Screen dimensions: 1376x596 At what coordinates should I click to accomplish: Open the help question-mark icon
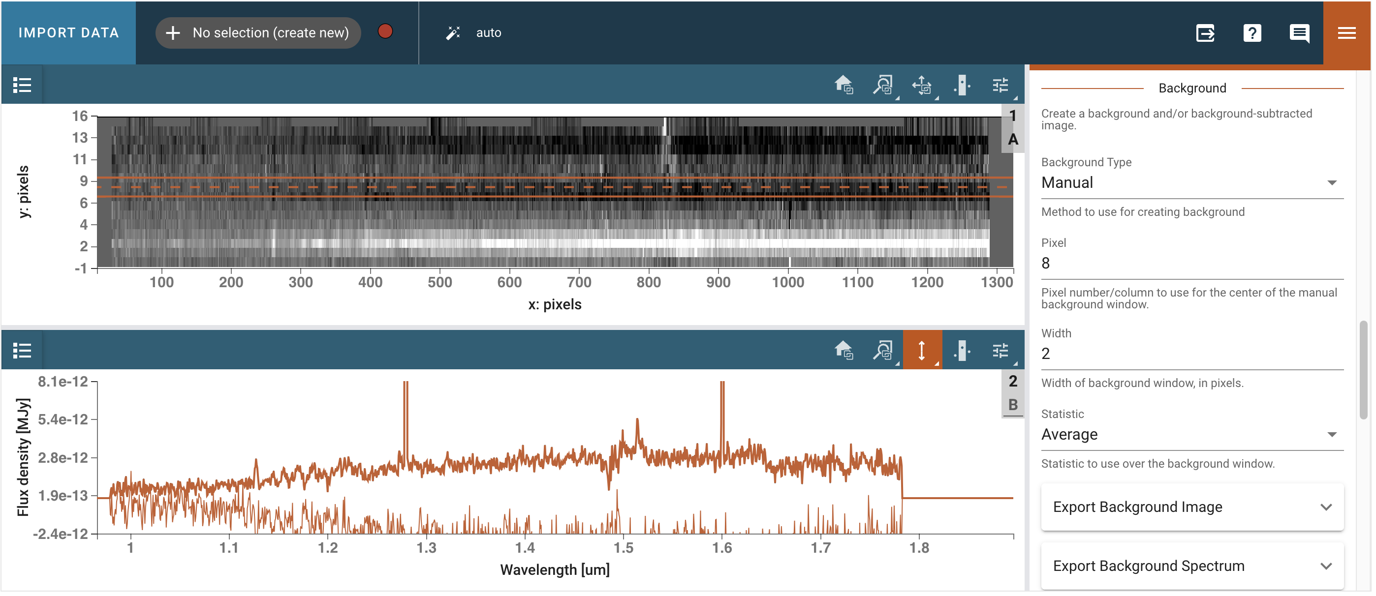[x=1251, y=33]
